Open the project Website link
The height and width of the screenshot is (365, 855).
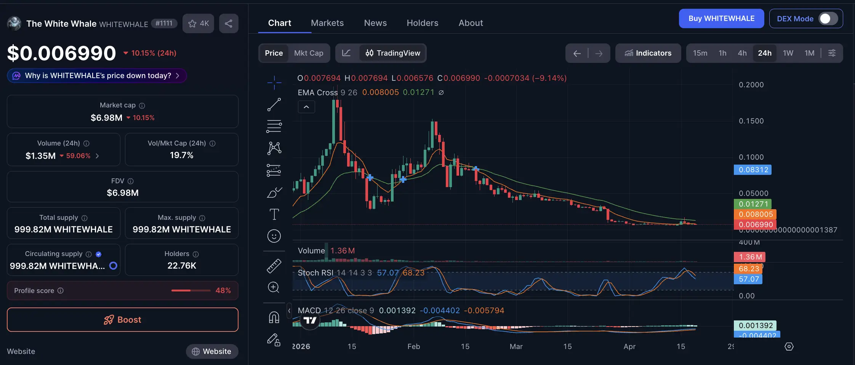coord(212,351)
